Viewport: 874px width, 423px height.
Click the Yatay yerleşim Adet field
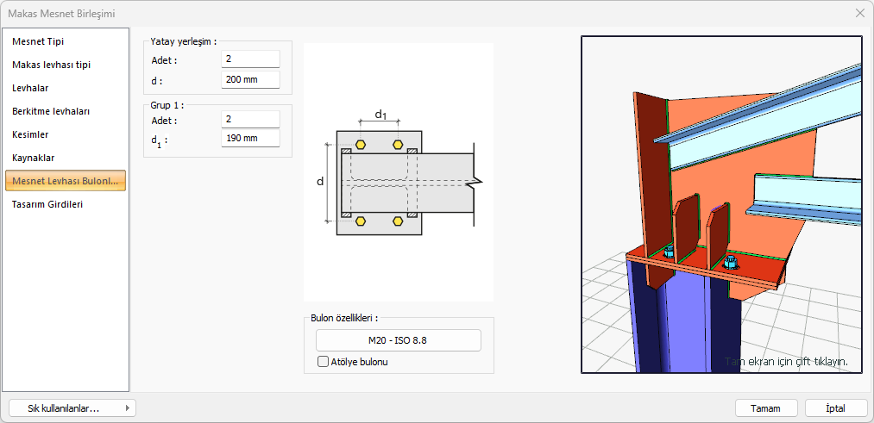tap(250, 59)
